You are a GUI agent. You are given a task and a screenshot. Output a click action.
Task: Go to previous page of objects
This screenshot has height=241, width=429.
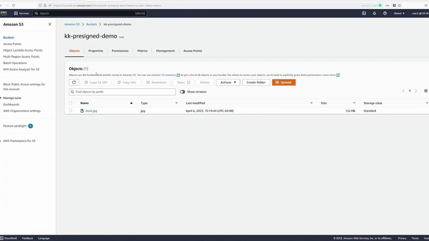coord(404,91)
